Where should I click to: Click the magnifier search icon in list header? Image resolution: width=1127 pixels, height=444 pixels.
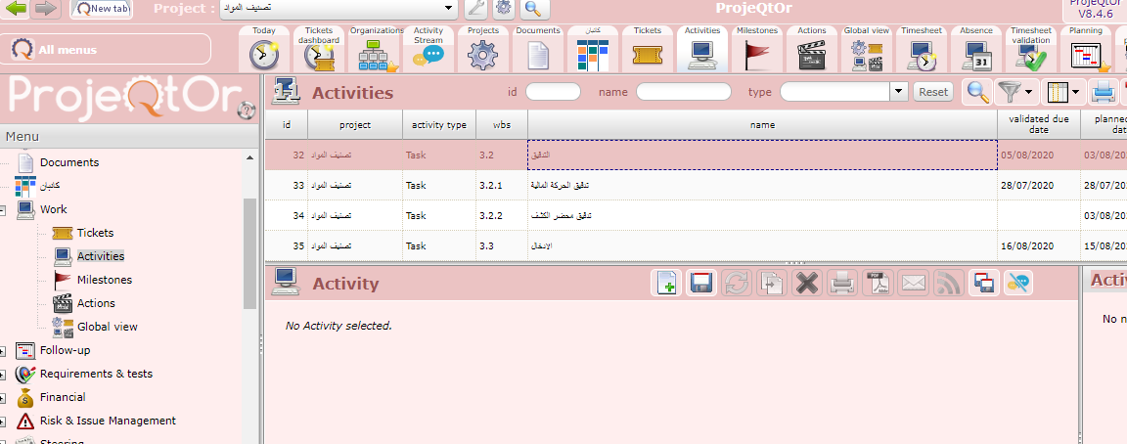point(976,92)
